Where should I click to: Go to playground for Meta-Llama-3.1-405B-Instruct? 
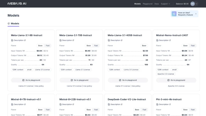pyautogui.click(x=128, y=80)
